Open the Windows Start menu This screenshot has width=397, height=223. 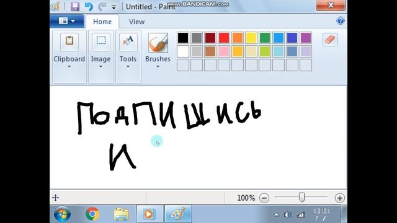(x=62, y=214)
